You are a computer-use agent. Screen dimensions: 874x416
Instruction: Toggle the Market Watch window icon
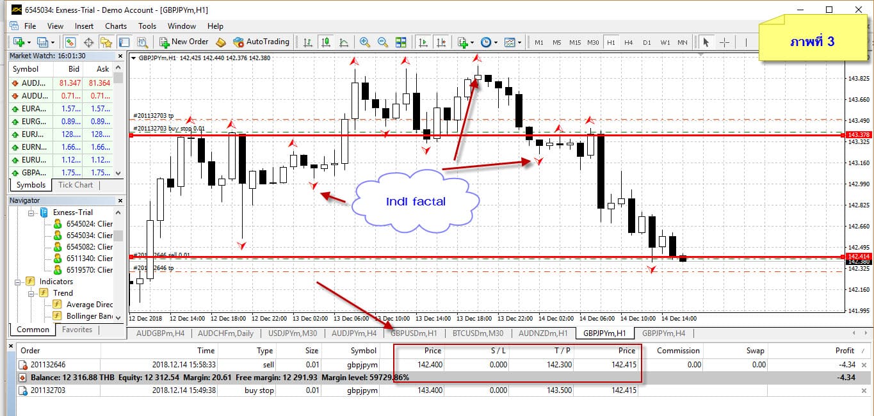pyautogui.click(x=70, y=42)
